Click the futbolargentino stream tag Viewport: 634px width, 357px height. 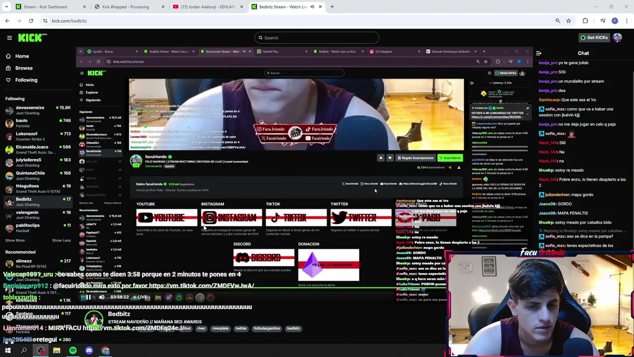266,328
